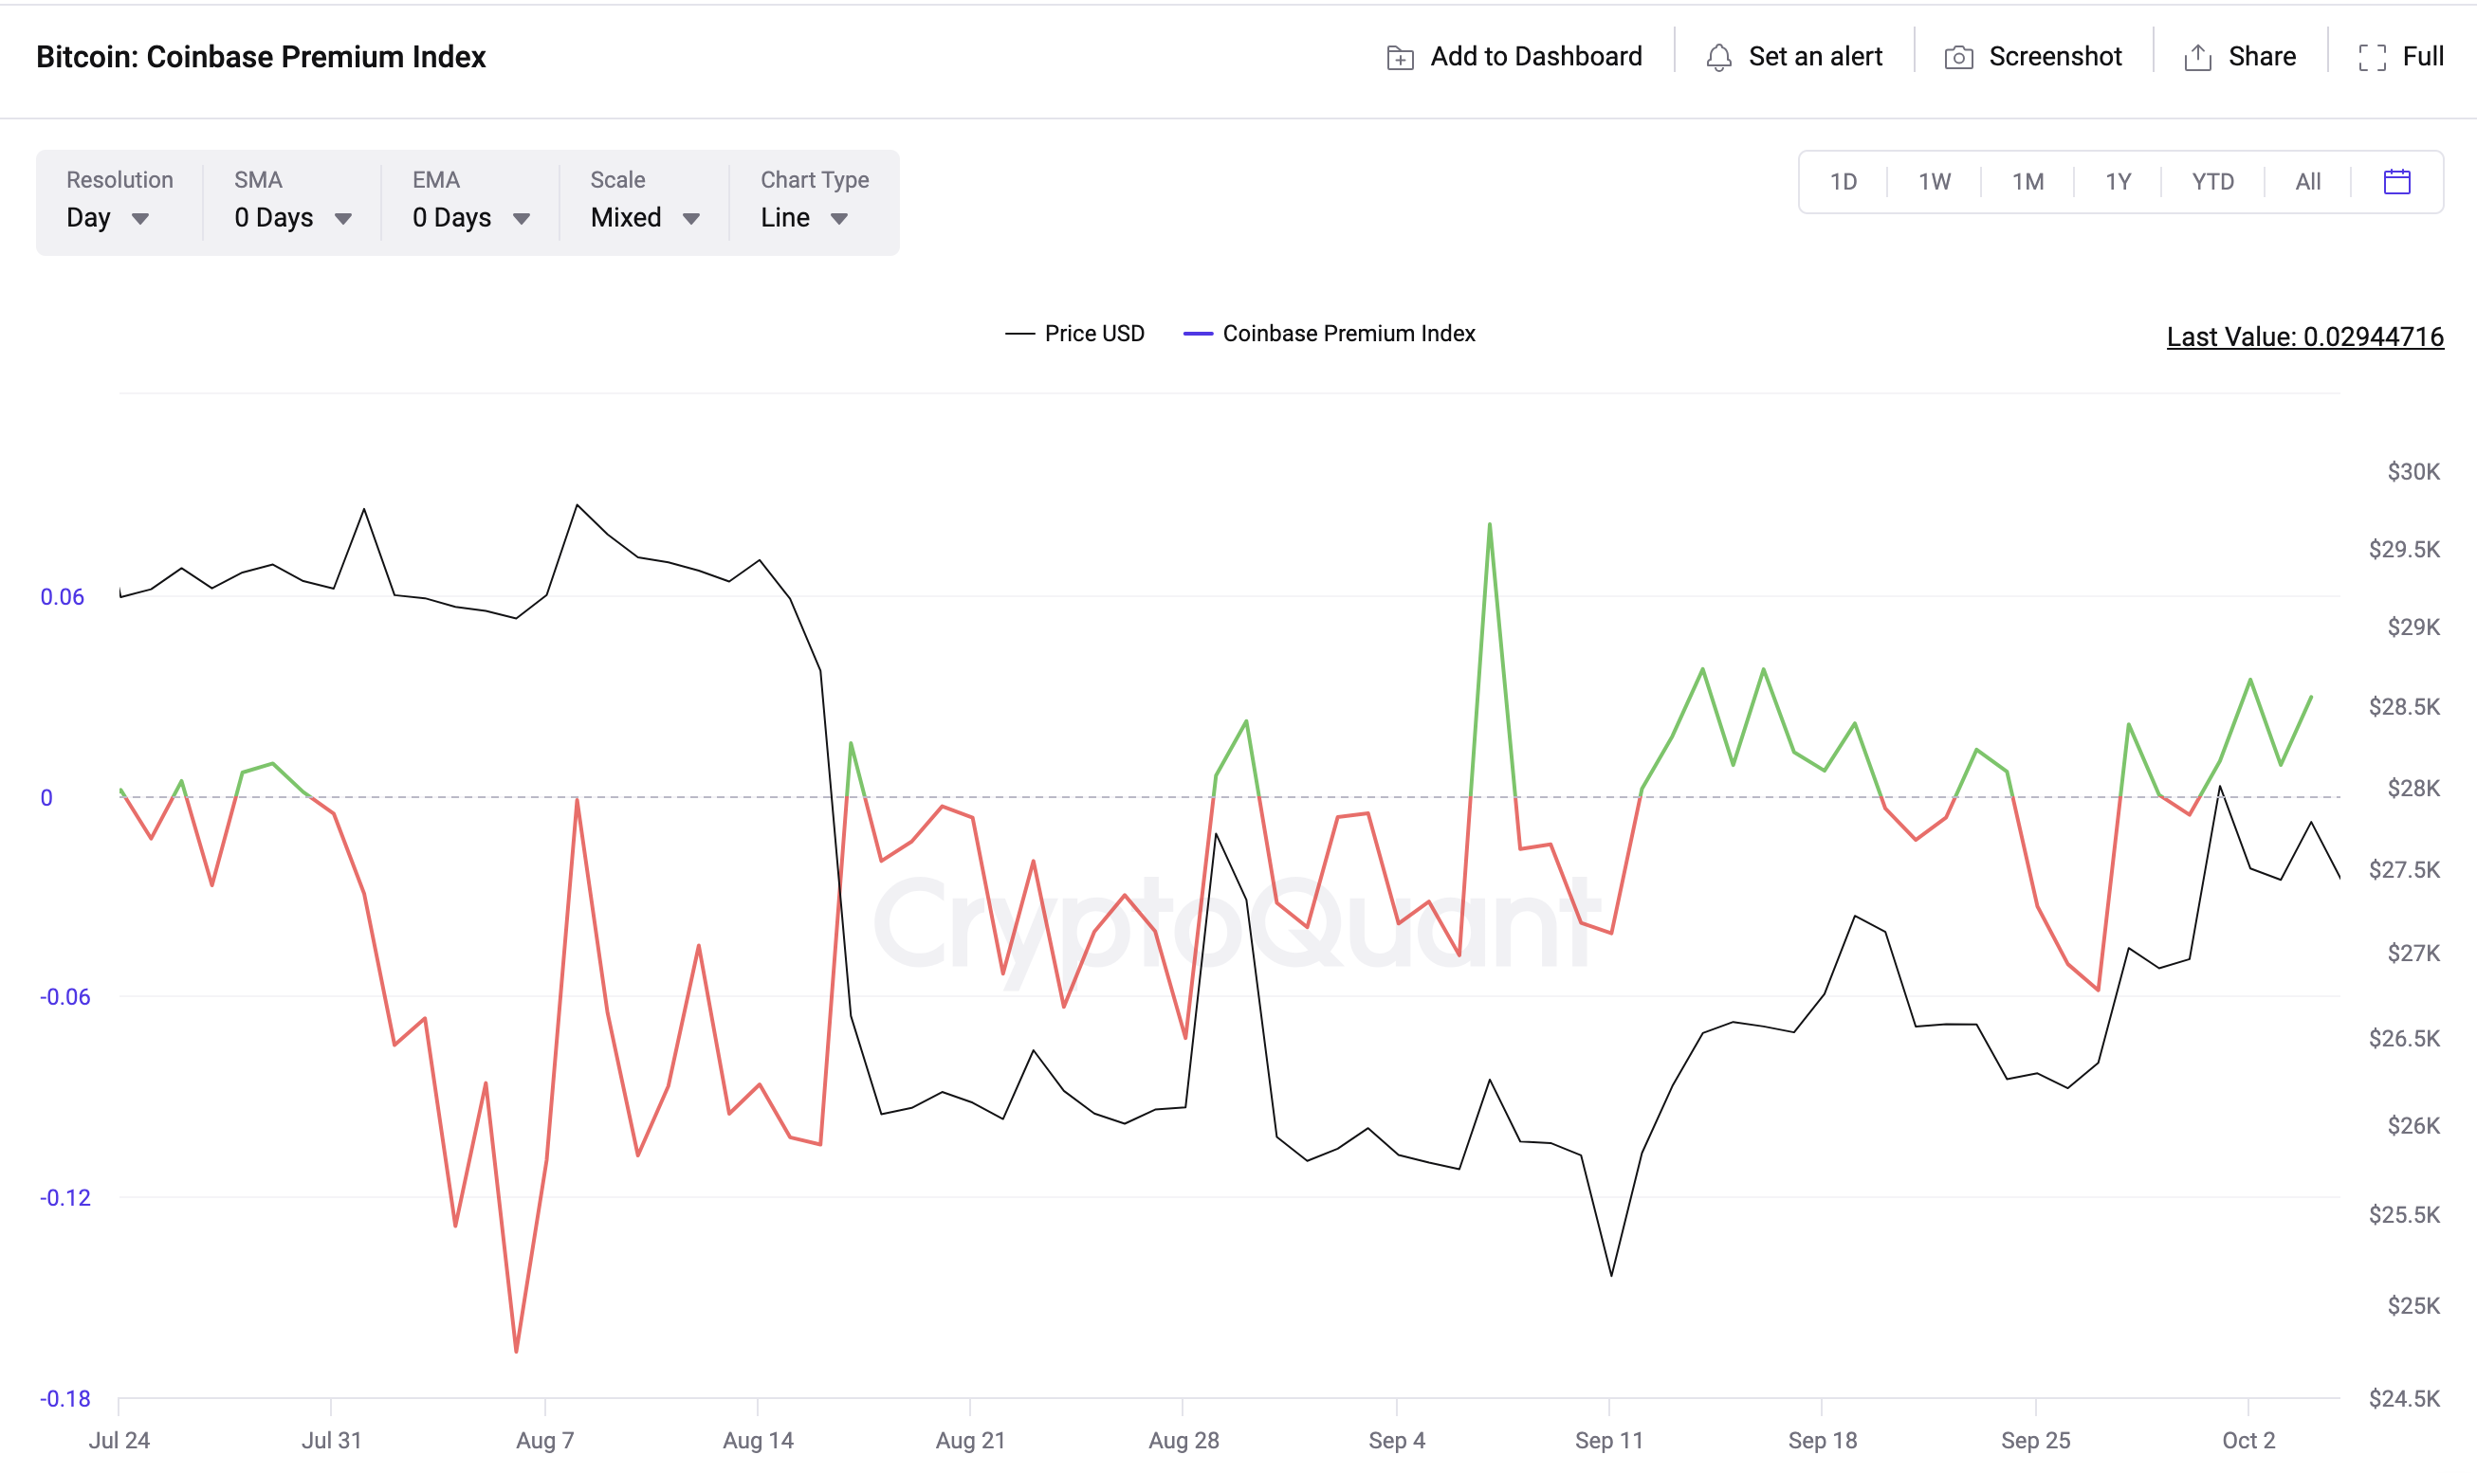Expand the EMA 0 Days dropdown

click(465, 217)
